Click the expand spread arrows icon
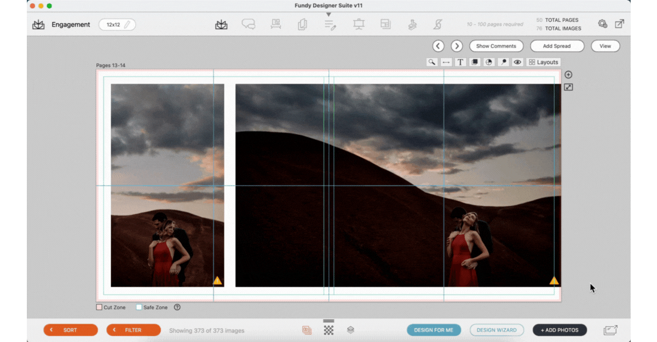Screen dimensions: 657x342 [x=568, y=87]
